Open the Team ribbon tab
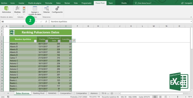 pos(111,3)
